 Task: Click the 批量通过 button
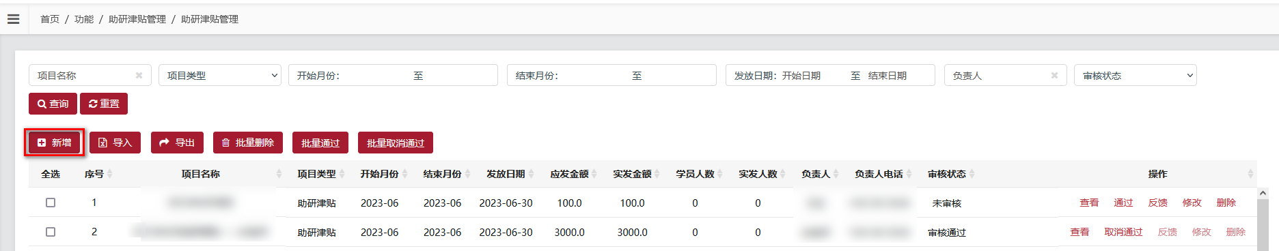tap(320, 143)
